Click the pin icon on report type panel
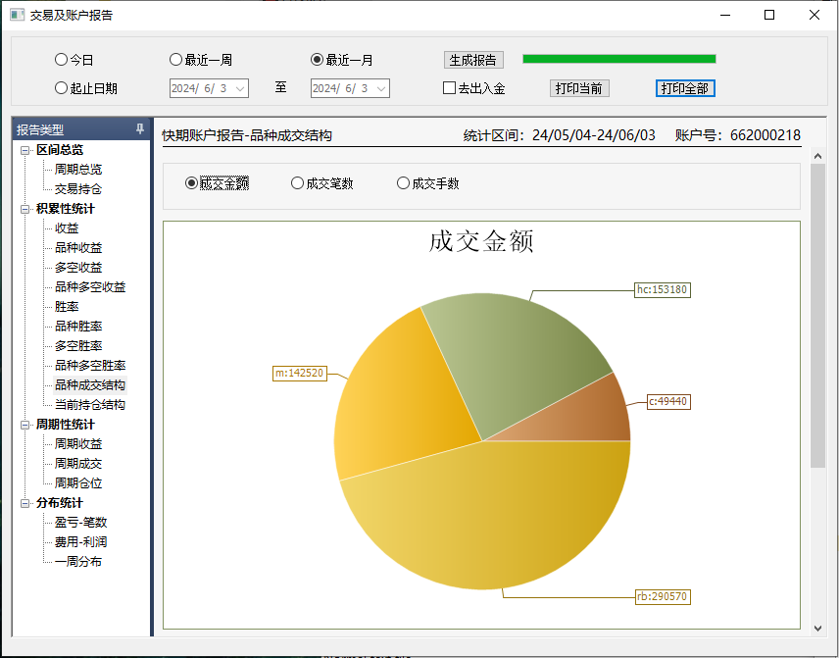Viewport: 839px width, 658px height. [x=140, y=129]
